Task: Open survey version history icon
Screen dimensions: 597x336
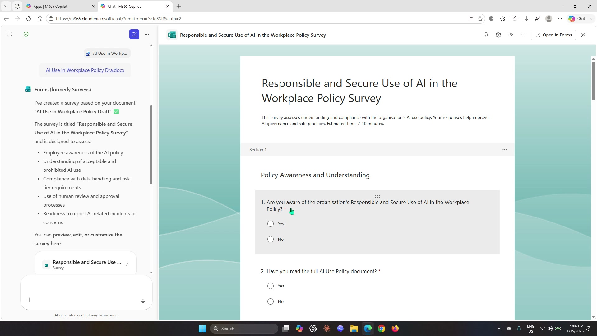Action: coord(486,35)
